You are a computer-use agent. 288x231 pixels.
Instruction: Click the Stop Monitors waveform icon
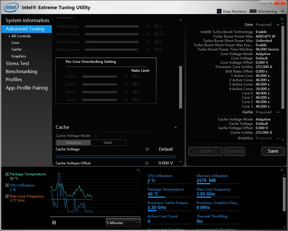(x=219, y=11)
